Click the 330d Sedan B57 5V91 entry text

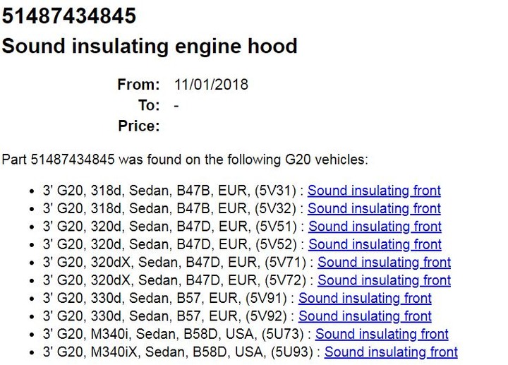coord(165,298)
